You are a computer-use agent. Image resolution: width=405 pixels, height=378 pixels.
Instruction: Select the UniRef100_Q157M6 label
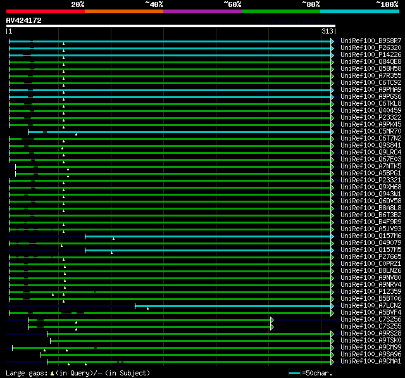pyautogui.click(x=371, y=236)
